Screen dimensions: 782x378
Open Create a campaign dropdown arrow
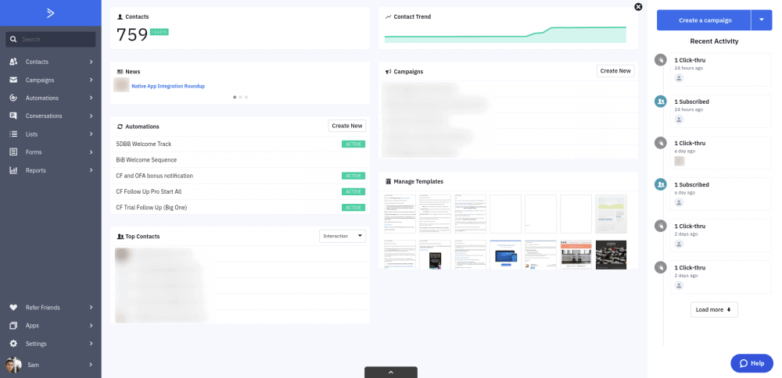[762, 20]
